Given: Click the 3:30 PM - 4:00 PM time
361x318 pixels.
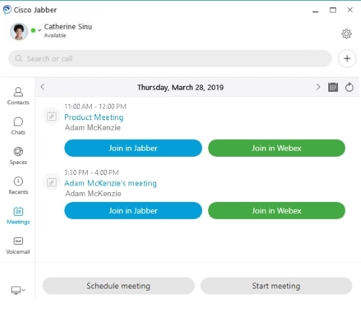Looking at the screenshot, I should [x=91, y=172].
